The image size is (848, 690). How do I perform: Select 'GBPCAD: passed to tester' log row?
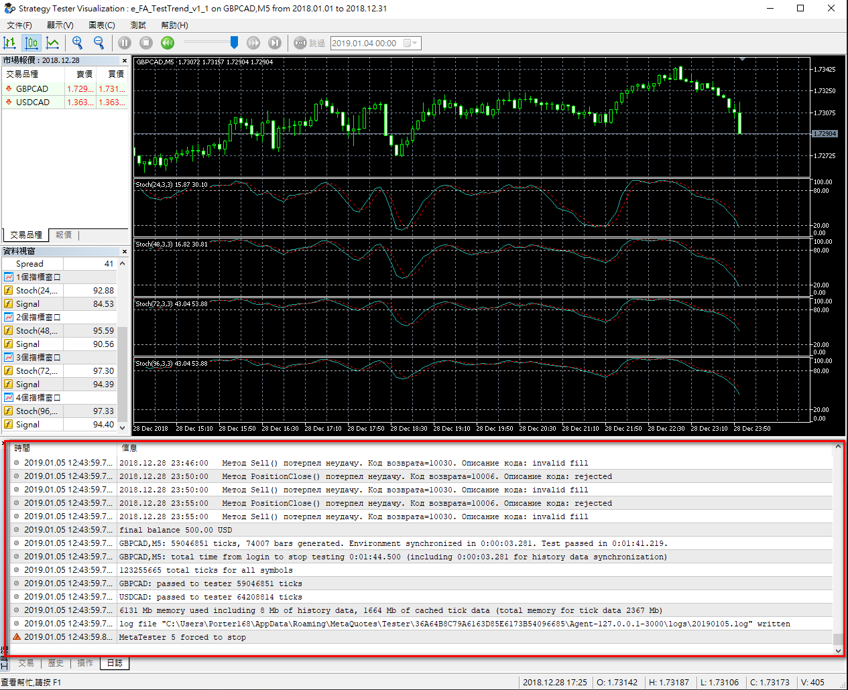pos(422,583)
